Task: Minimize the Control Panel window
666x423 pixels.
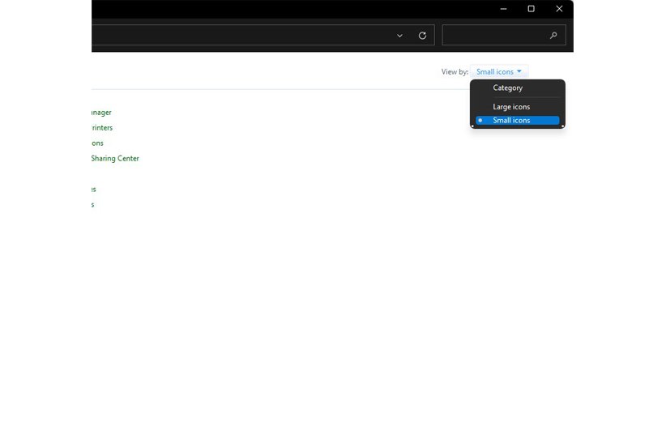Action: pyautogui.click(x=503, y=9)
